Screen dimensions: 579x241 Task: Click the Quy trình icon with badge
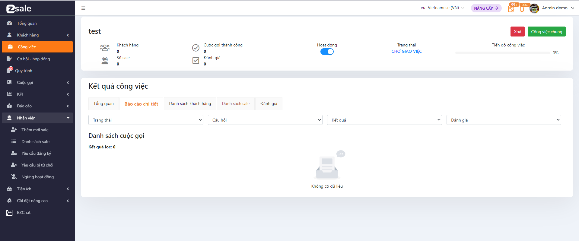point(10,70)
